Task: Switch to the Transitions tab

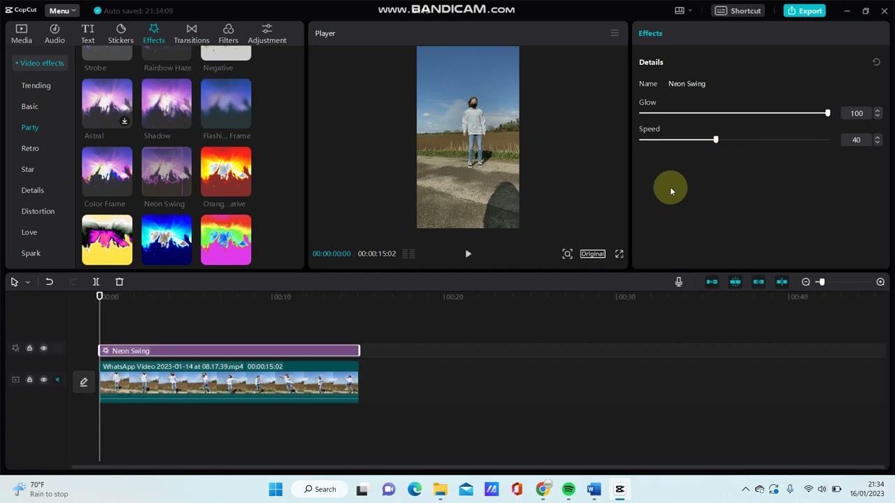Action: pyautogui.click(x=191, y=33)
